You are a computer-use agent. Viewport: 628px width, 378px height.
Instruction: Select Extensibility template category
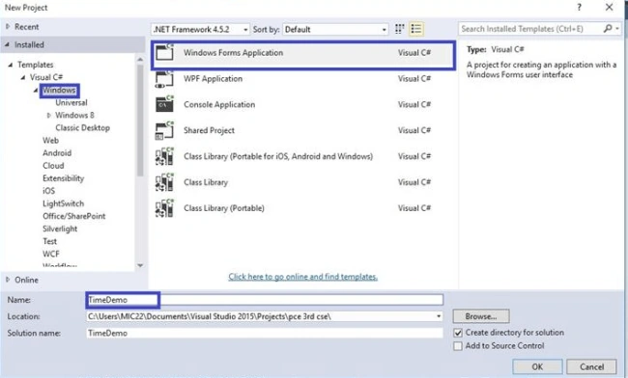pos(63,178)
